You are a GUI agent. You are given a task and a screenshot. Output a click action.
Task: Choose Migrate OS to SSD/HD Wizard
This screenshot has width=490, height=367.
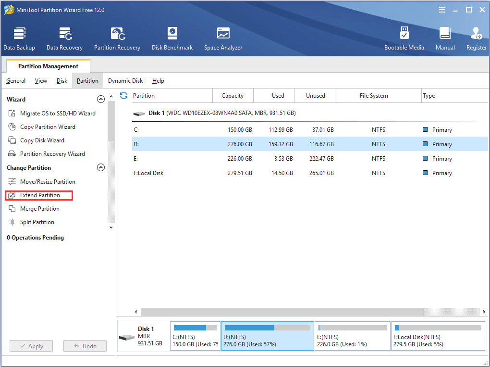click(58, 113)
